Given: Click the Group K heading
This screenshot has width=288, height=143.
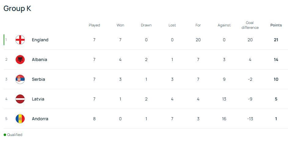Looking at the screenshot, I should pos(17,9).
